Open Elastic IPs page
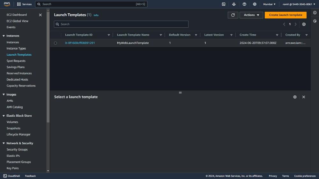 point(13,156)
